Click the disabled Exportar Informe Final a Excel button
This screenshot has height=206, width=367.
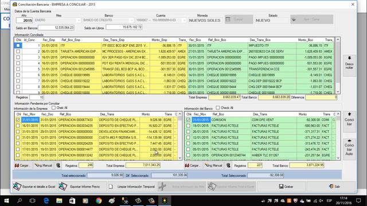click(x=232, y=187)
